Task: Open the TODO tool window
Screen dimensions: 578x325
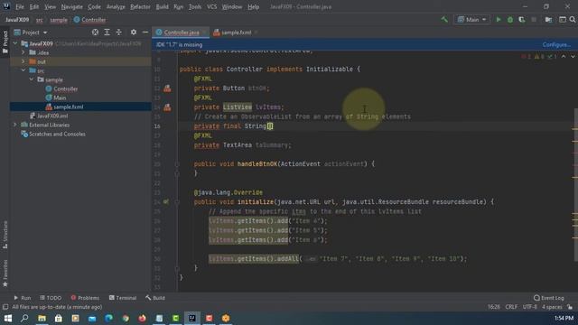Action: [x=51, y=298]
